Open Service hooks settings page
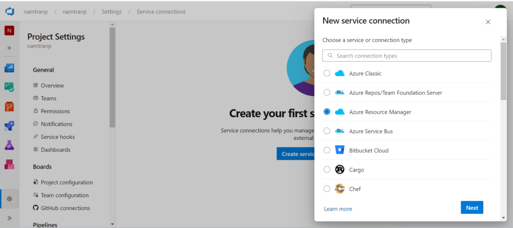 click(x=58, y=137)
